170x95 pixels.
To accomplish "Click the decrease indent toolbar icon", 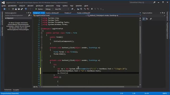I will 78,9.
